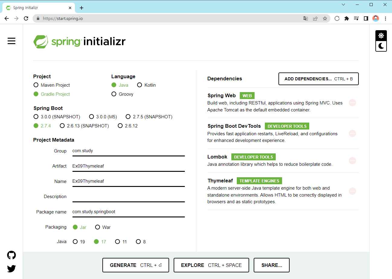Click SHARE... button
The width and height of the screenshot is (392, 279).
[272, 265]
